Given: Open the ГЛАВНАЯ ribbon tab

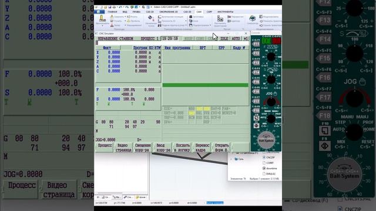Looking at the screenshot, I should point(112,12).
